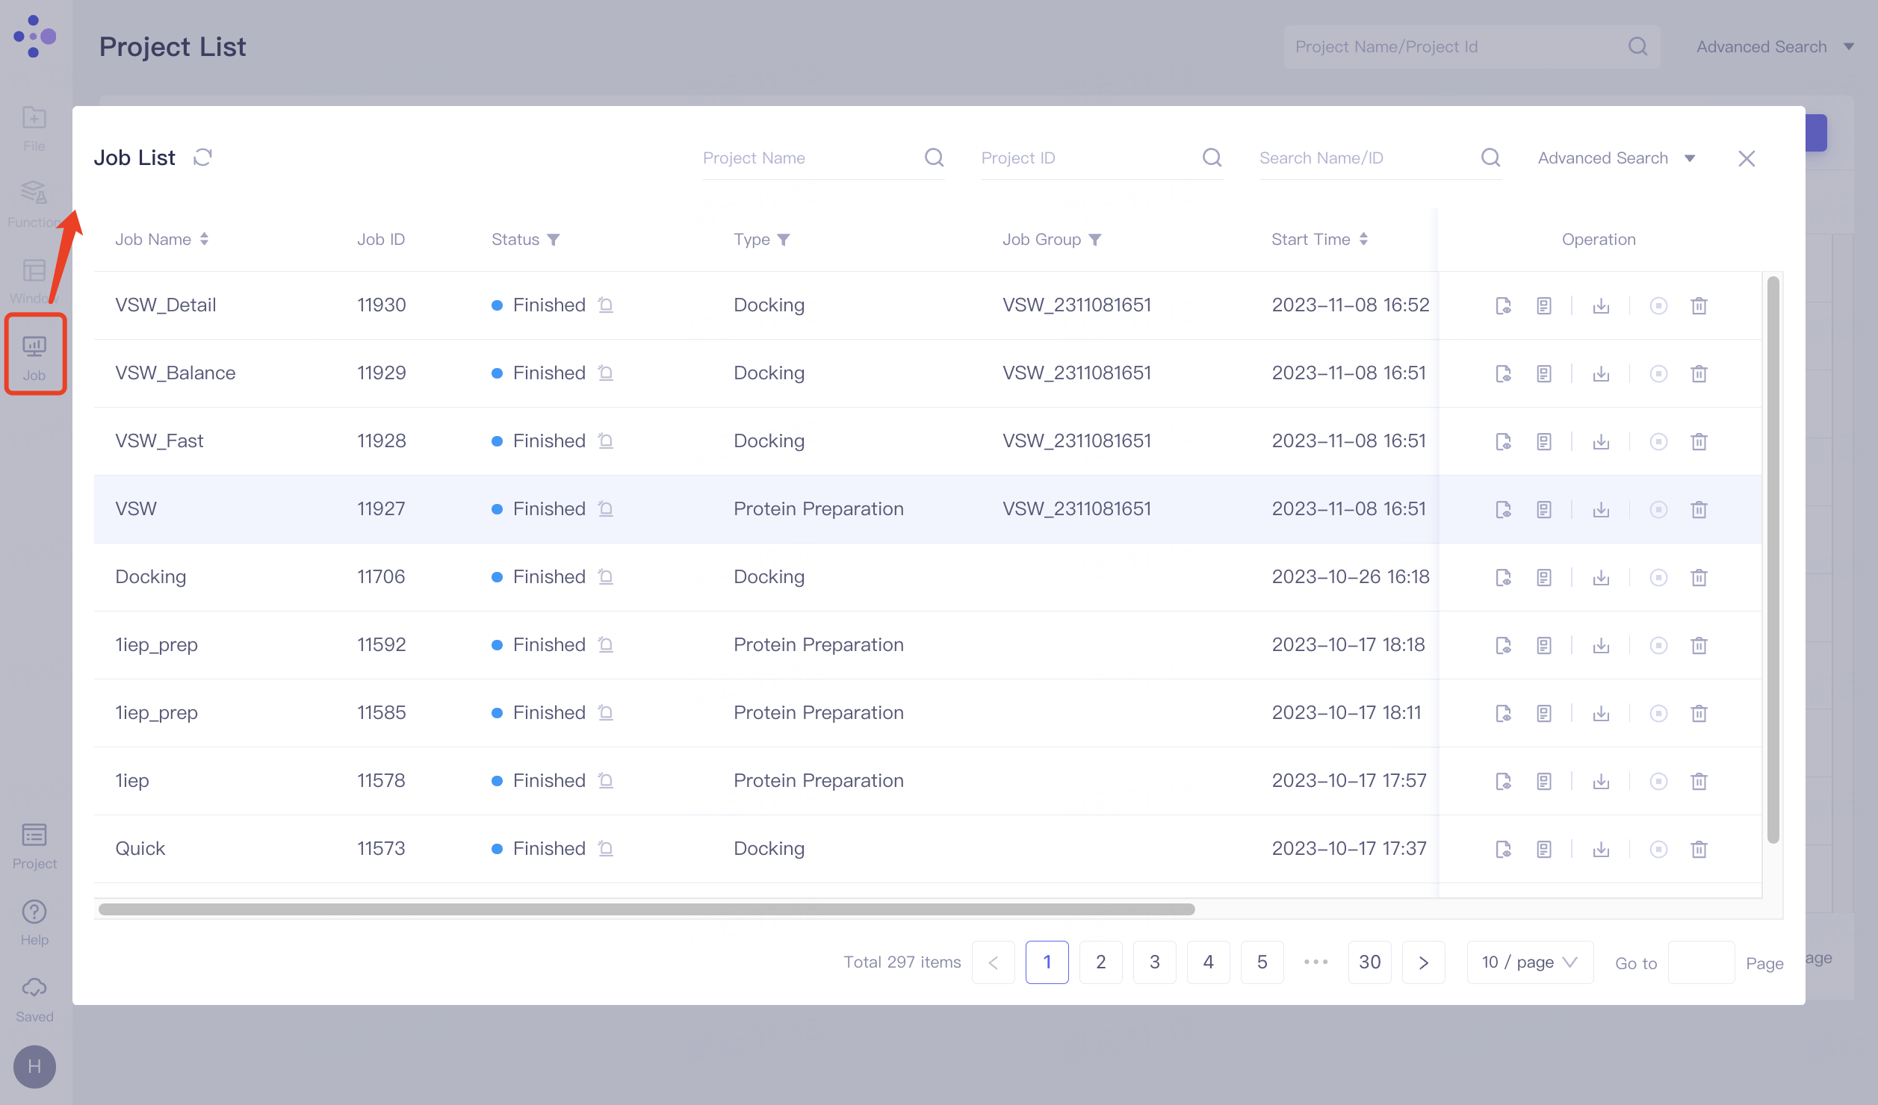This screenshot has width=1878, height=1105.
Task: Toggle Start Time column sort
Action: [1363, 240]
